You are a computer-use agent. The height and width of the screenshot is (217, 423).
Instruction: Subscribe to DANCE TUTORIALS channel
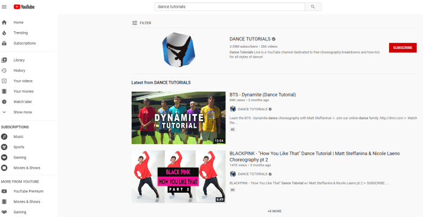[403, 48]
